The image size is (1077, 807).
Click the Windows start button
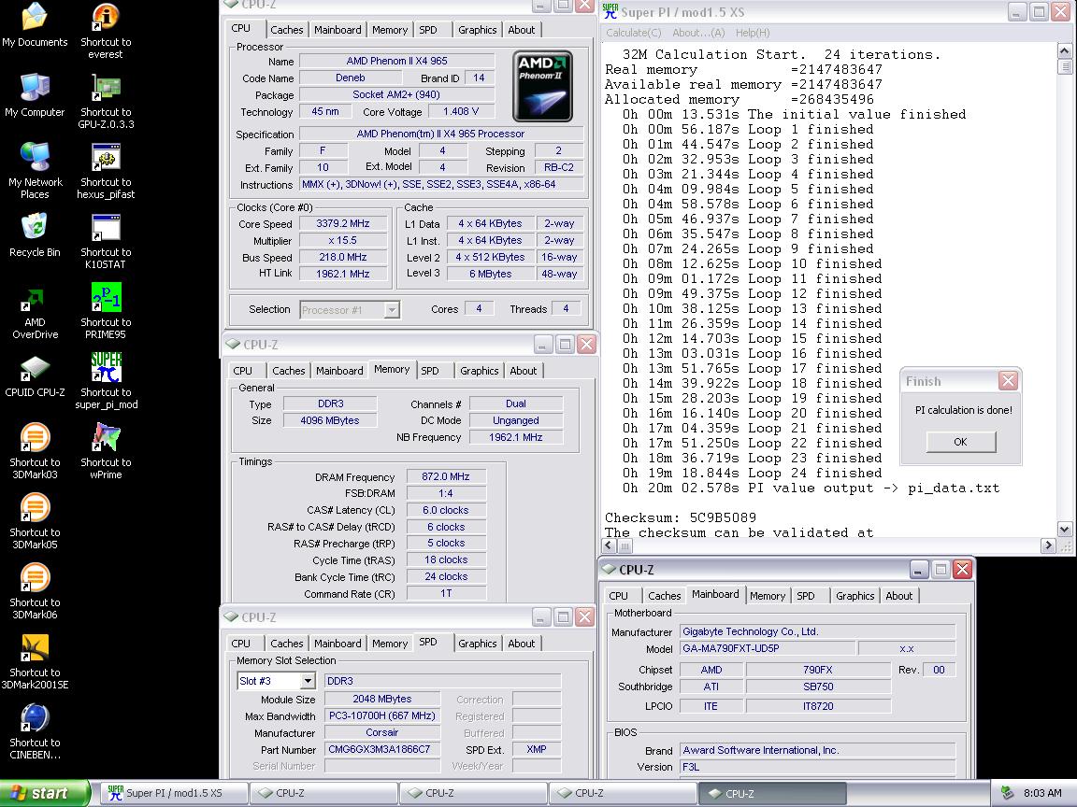pyautogui.click(x=45, y=793)
